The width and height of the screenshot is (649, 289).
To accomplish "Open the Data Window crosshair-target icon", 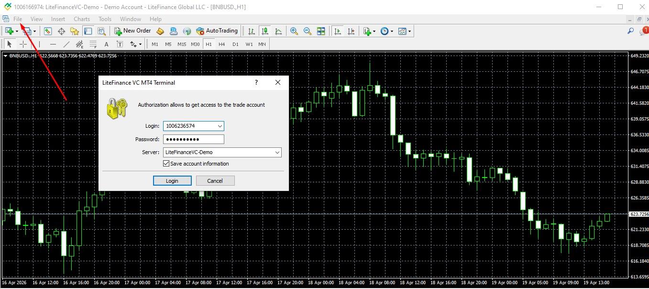I will click(x=61, y=31).
